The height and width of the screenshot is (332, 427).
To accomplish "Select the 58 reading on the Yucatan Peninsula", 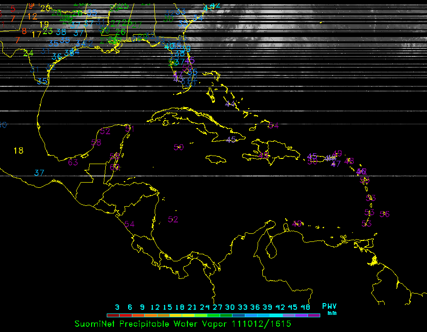I will (96, 142).
